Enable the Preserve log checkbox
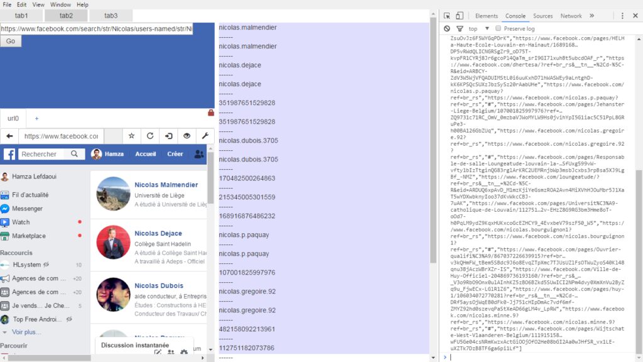 coord(498,28)
